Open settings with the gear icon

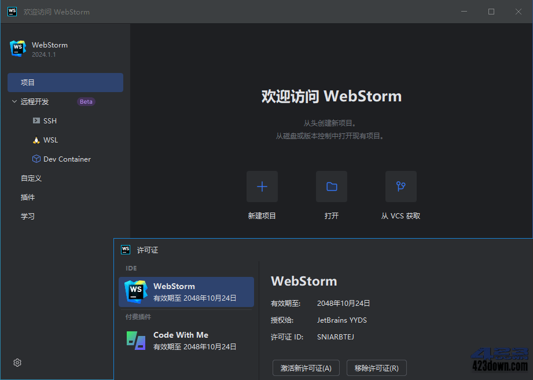[x=17, y=362]
